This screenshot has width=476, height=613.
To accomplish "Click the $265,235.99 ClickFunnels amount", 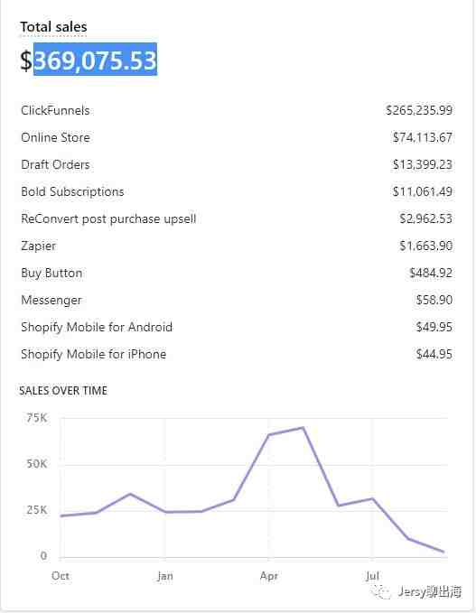I will click(419, 110).
